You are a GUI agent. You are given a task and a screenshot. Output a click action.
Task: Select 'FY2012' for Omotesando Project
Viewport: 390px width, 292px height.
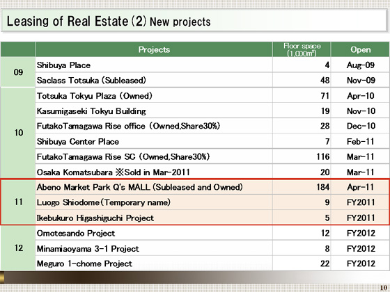point(361,233)
